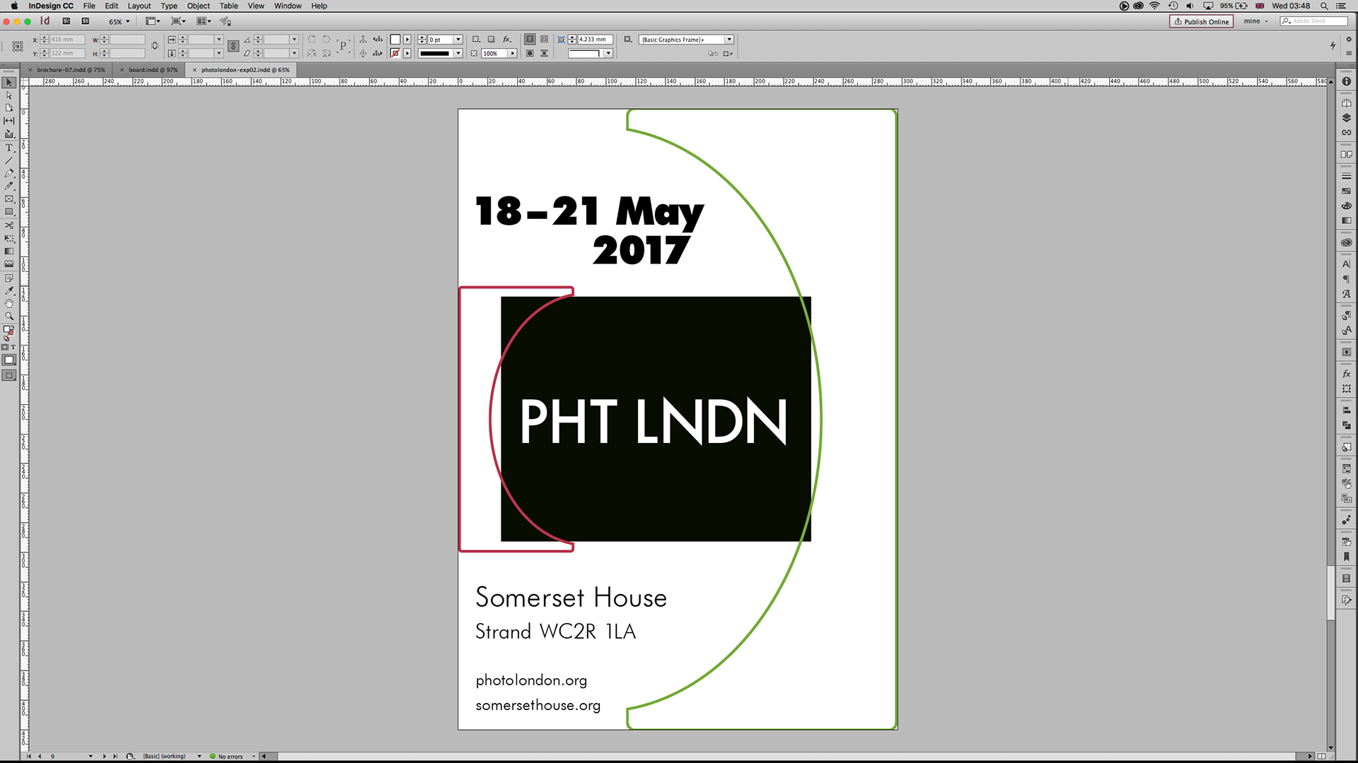The height and width of the screenshot is (763, 1358).
Task: Open the Layers panel icon
Action: point(1346,118)
